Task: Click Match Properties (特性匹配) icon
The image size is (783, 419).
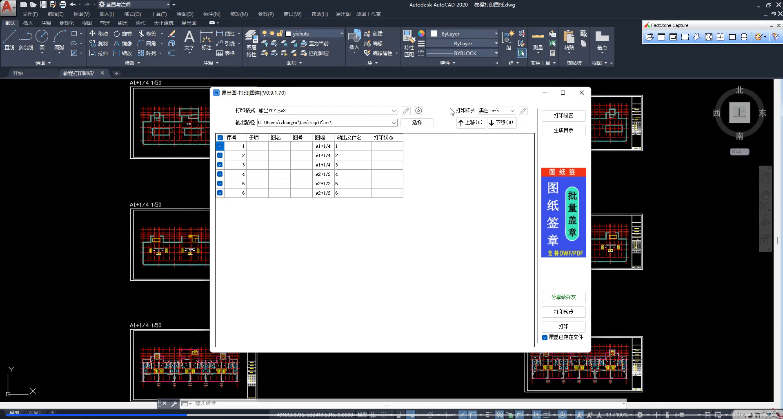Action: [409, 43]
